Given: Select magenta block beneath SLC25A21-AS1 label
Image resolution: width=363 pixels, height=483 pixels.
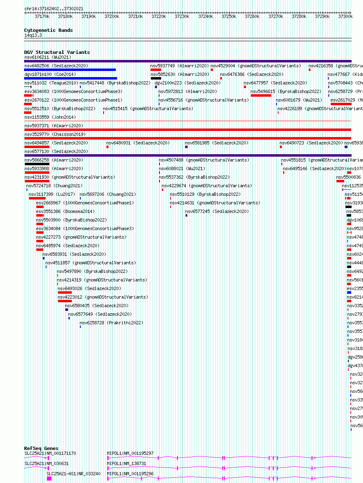Looking at the screenshot, I should pyautogui.click(x=49, y=479).
